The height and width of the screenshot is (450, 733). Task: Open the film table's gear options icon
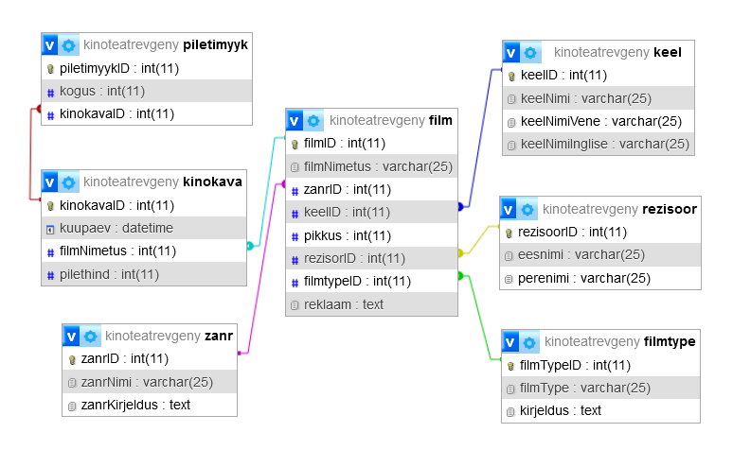[314, 121]
